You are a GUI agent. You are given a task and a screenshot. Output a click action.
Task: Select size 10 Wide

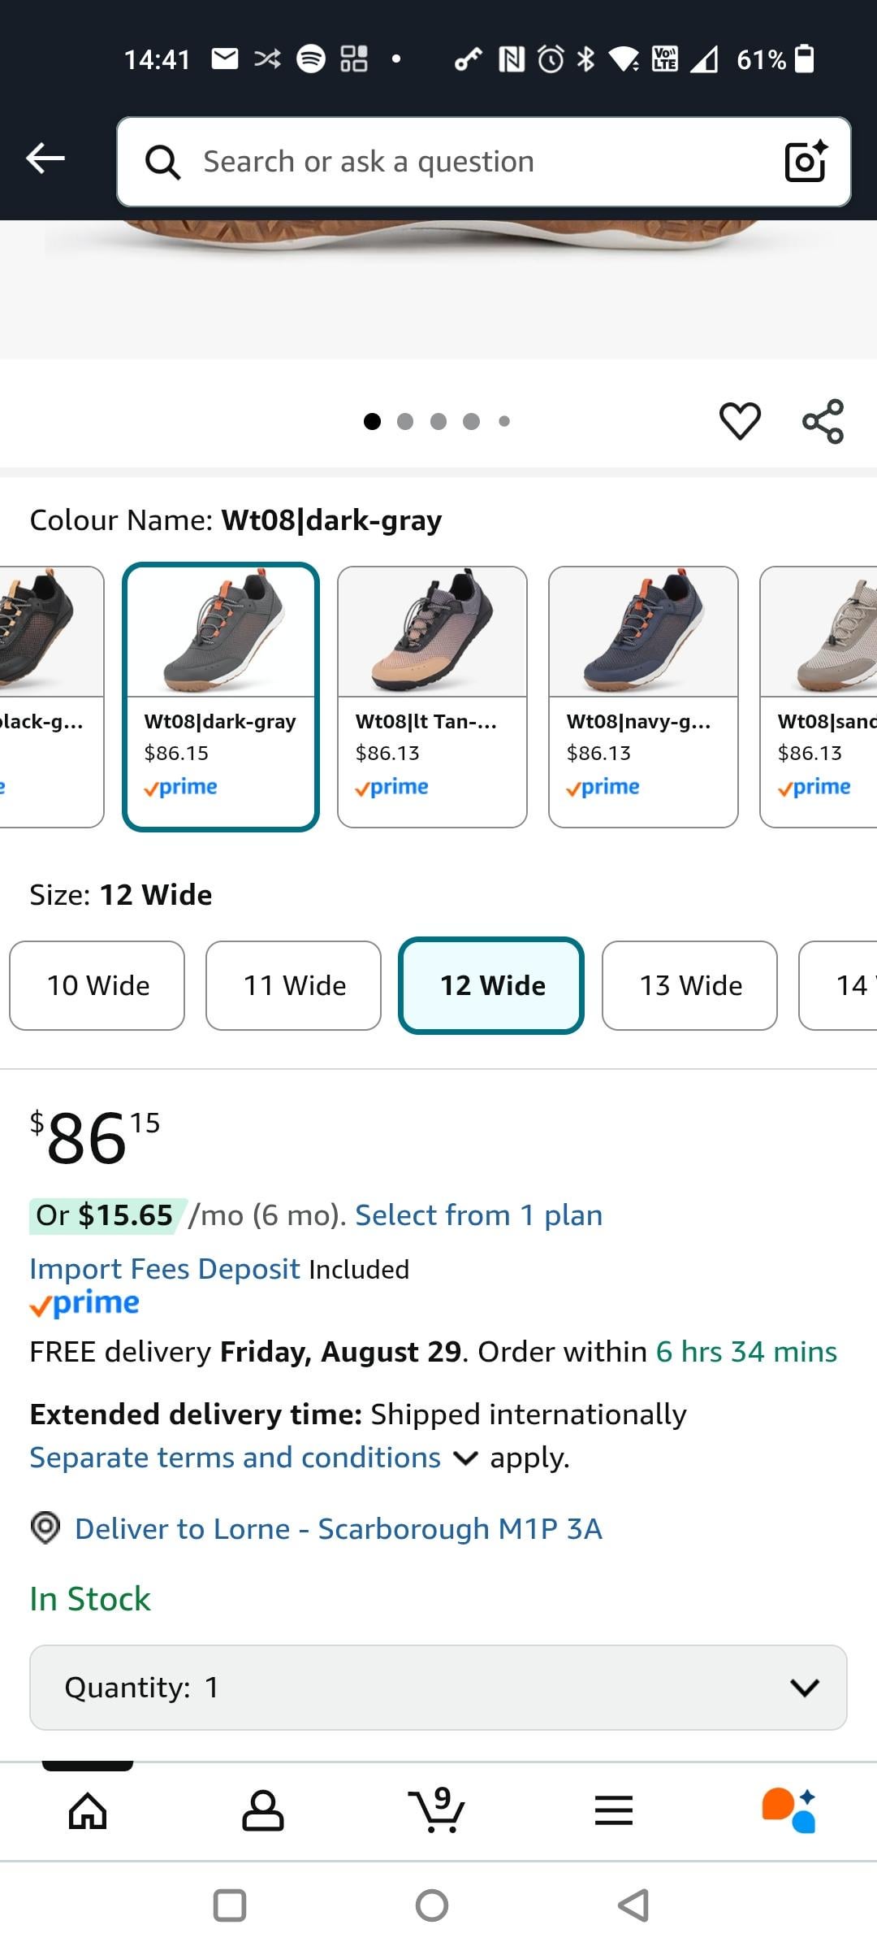coord(97,985)
